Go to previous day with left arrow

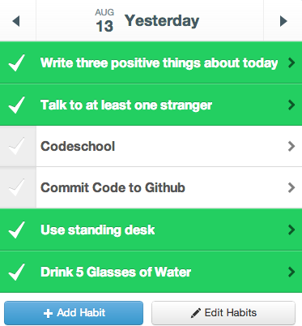point(16,21)
